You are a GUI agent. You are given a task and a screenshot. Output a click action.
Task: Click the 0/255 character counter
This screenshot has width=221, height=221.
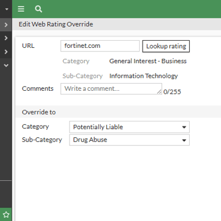(172, 92)
